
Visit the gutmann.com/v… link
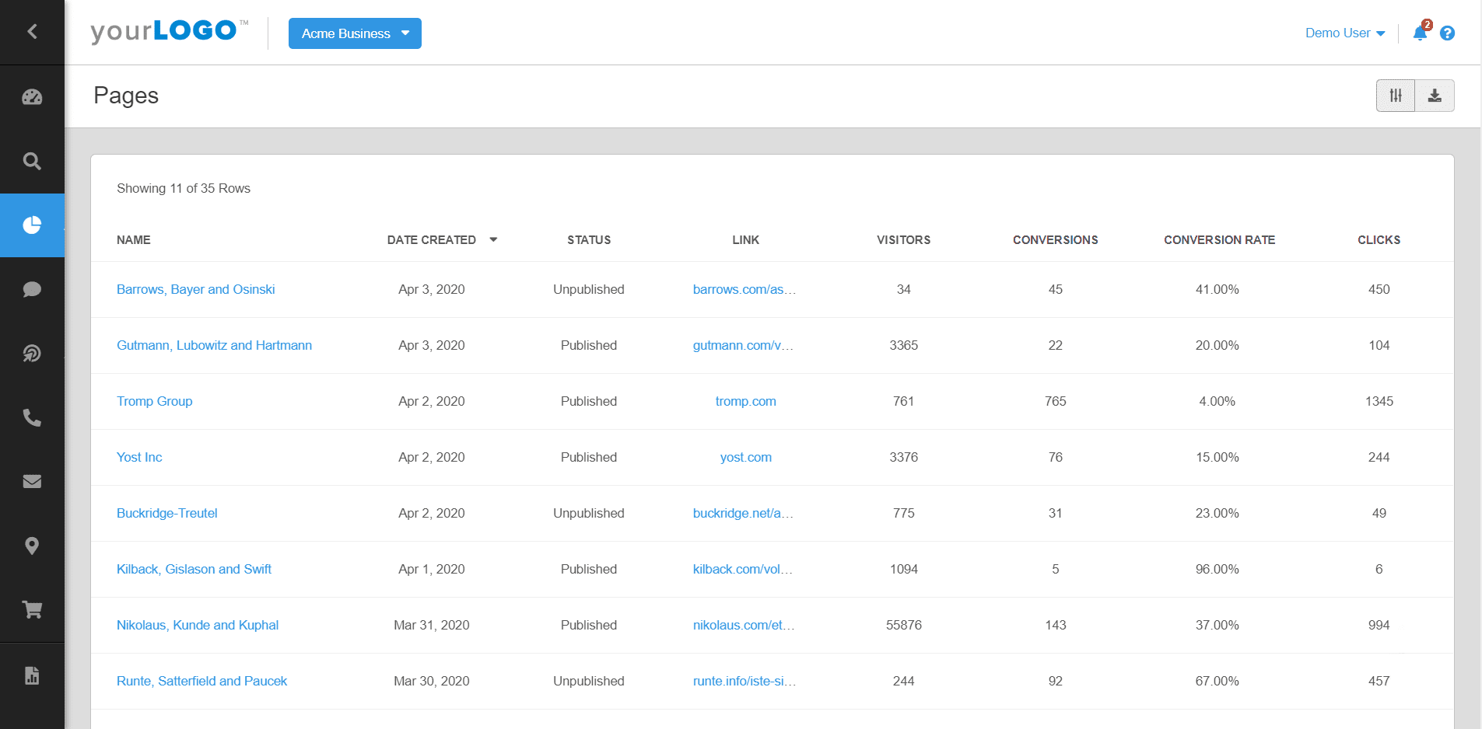pos(743,345)
